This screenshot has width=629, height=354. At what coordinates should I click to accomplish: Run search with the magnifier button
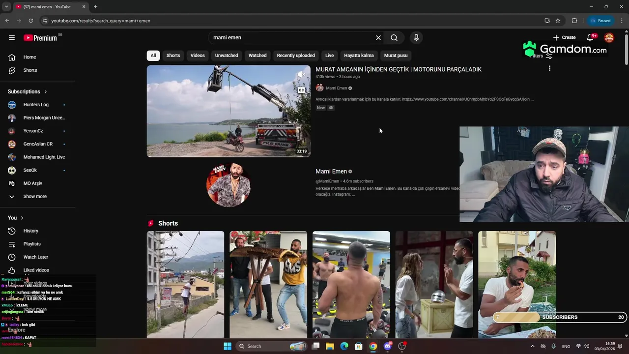click(394, 37)
